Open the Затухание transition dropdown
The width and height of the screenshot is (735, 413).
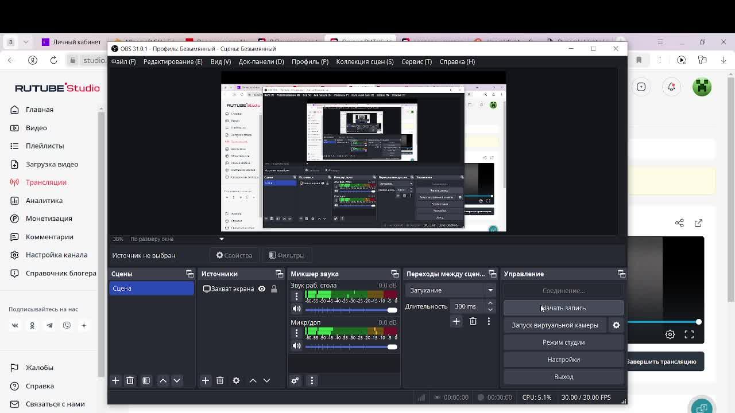pyautogui.click(x=450, y=290)
